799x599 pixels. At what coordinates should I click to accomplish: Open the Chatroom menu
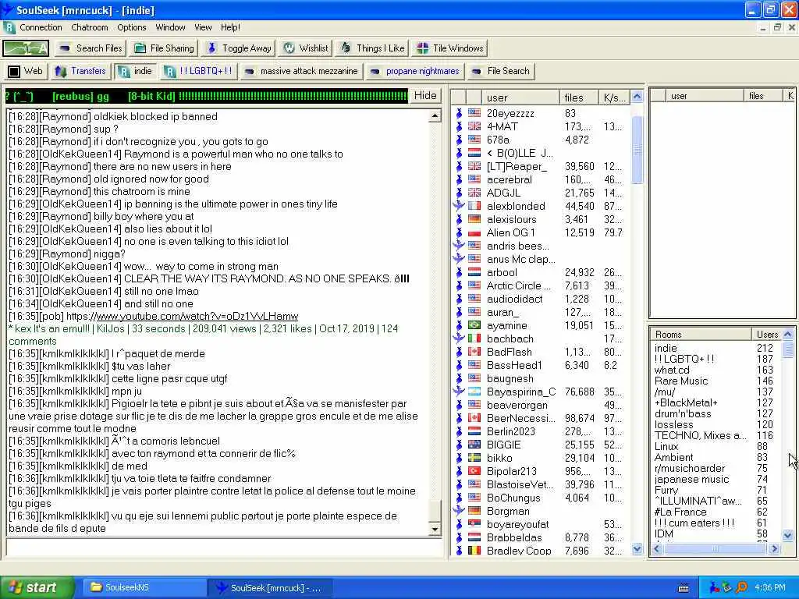[x=90, y=27]
